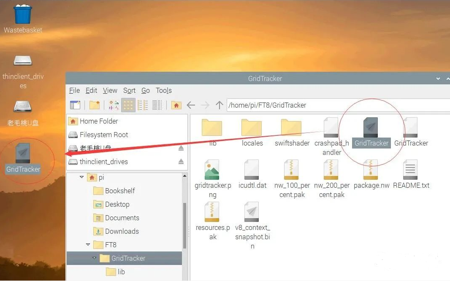The height and width of the screenshot is (281, 450).
Task: Open the Tools menu
Action: click(163, 90)
